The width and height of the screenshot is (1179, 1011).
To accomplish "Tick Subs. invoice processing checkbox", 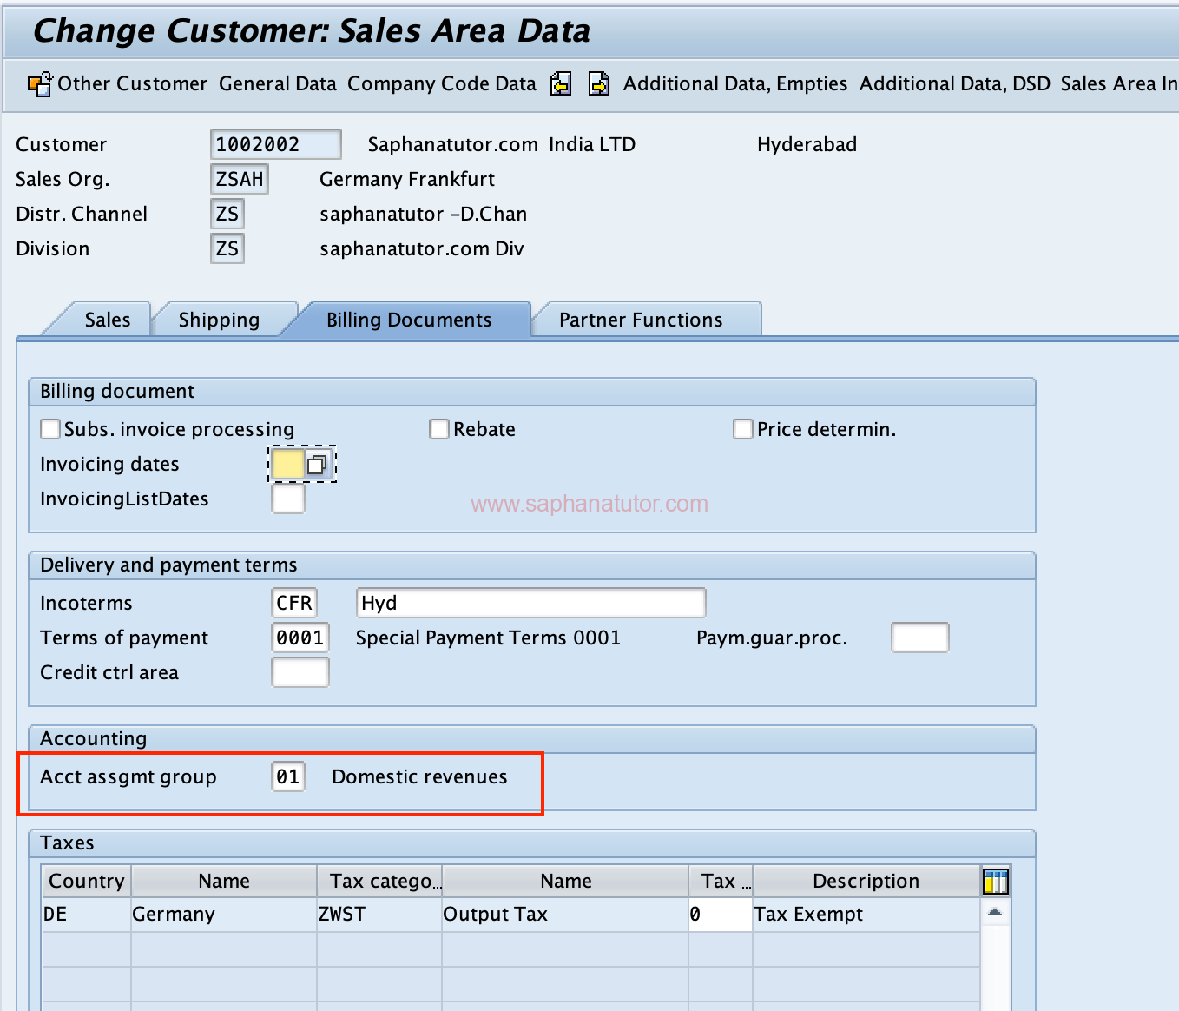I will tap(50, 429).
